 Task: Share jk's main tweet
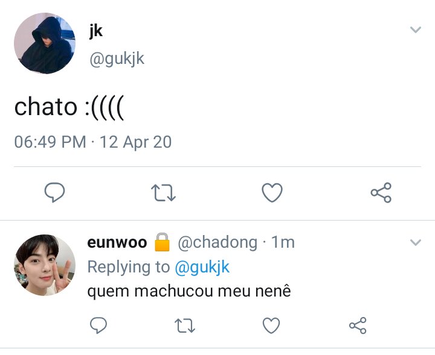[x=381, y=193]
